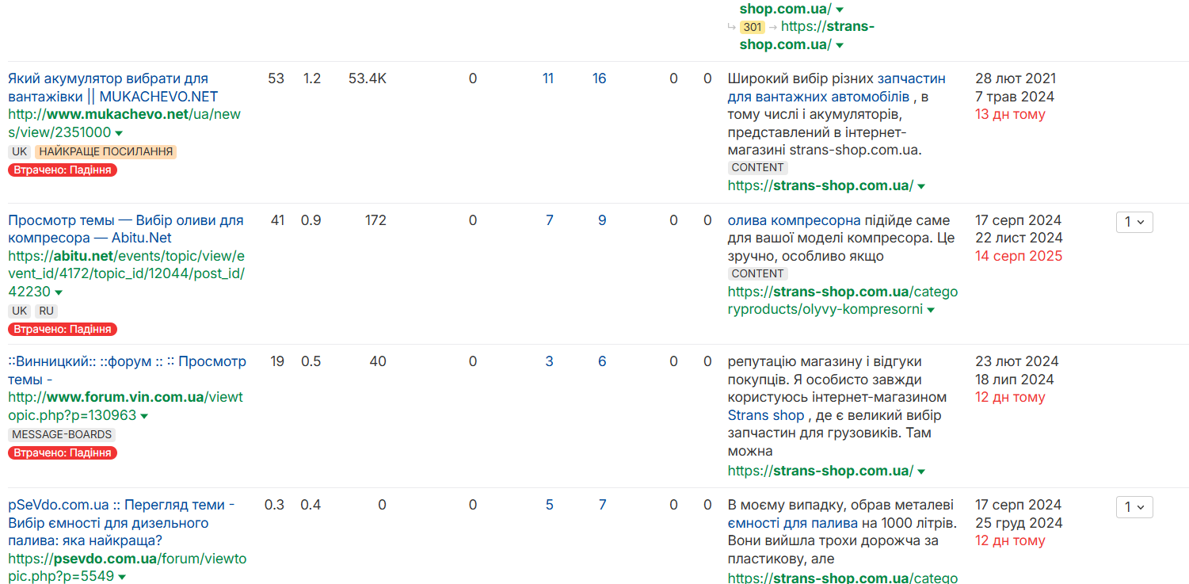Select domain rating '19' in forum.vin row
This screenshot has width=1189, height=584.
277,361
